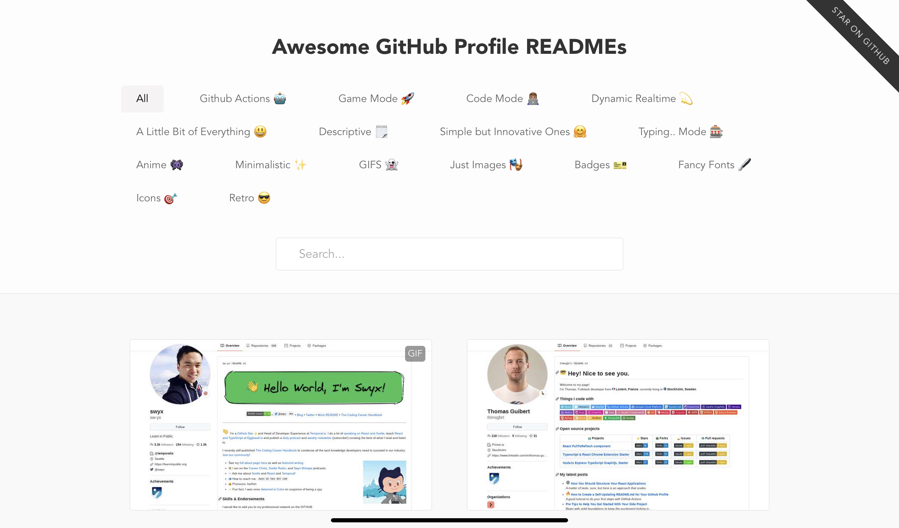Choose the Fancy Fonts category
Screen dimensions: 899x528
point(714,165)
